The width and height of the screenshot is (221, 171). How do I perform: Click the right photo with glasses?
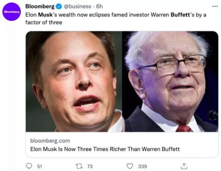pyautogui.click(x=170, y=82)
